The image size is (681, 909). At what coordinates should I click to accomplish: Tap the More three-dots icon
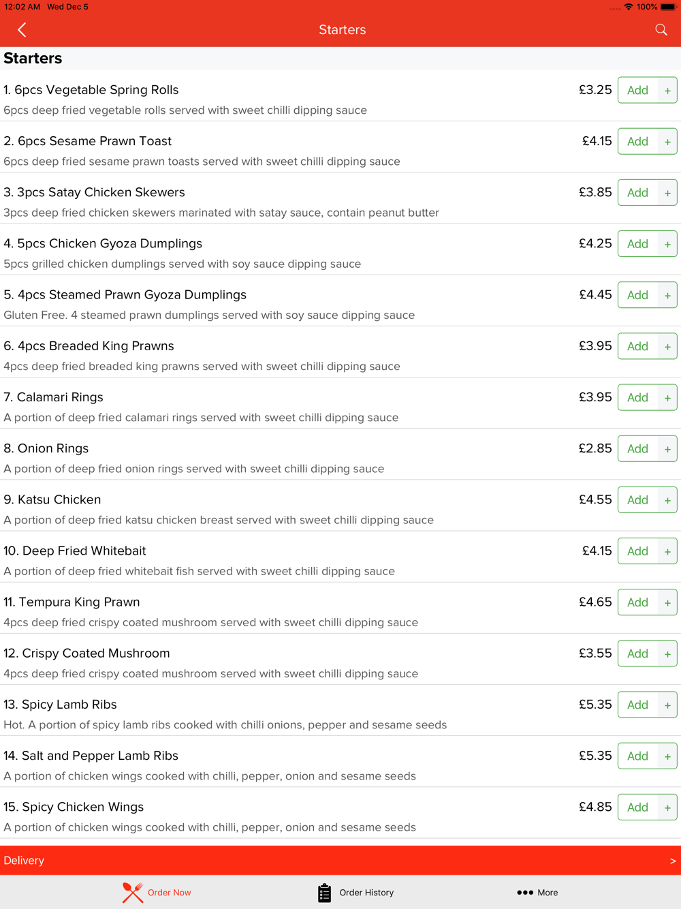click(x=525, y=893)
